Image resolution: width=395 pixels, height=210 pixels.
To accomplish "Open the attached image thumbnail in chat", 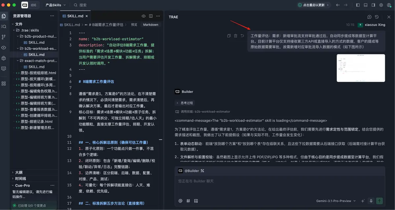I will [x=360, y=68].
